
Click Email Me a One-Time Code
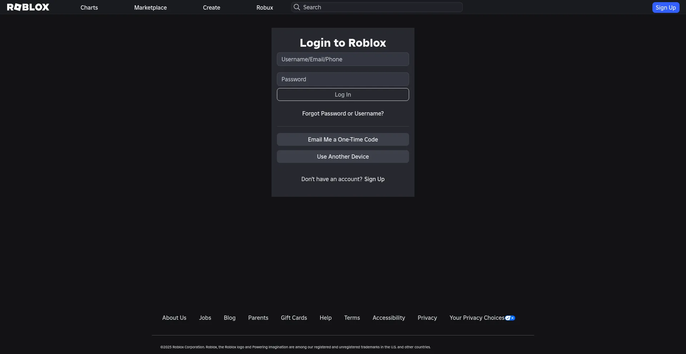coord(343,139)
